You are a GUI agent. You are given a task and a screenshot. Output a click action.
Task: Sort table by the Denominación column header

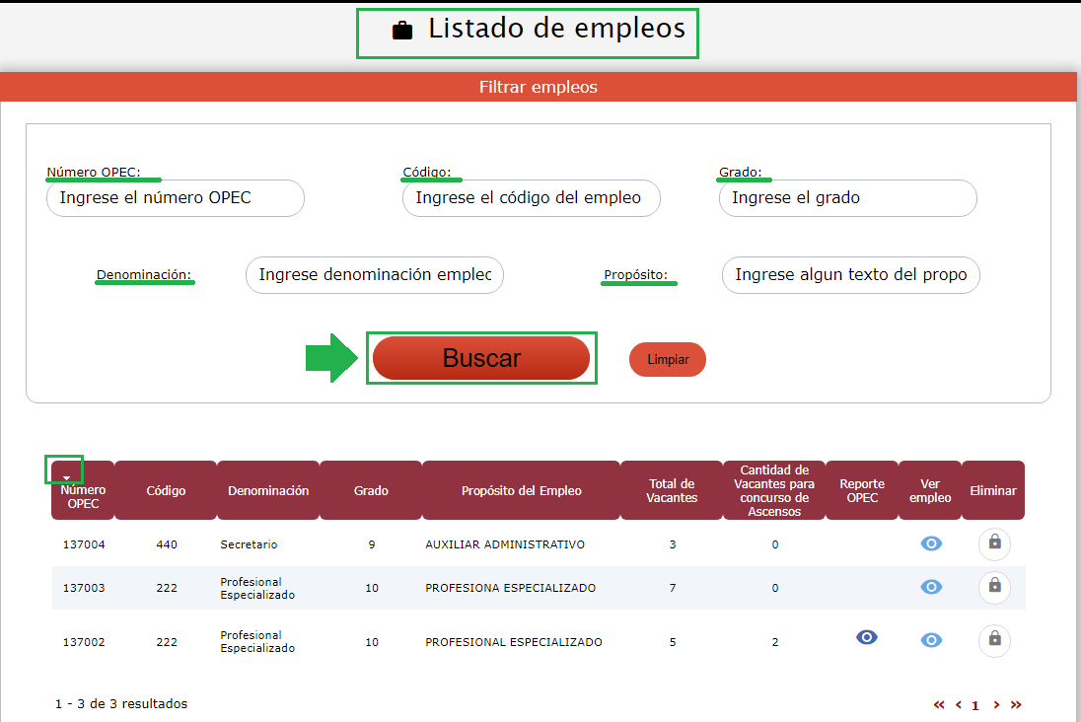268,490
